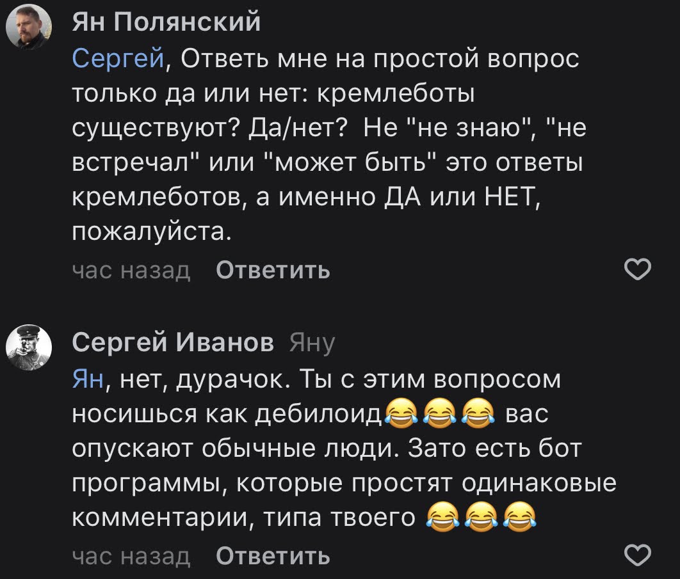
Task: Open Ян Полянский's profile avatar
Action: pyautogui.click(x=29, y=27)
